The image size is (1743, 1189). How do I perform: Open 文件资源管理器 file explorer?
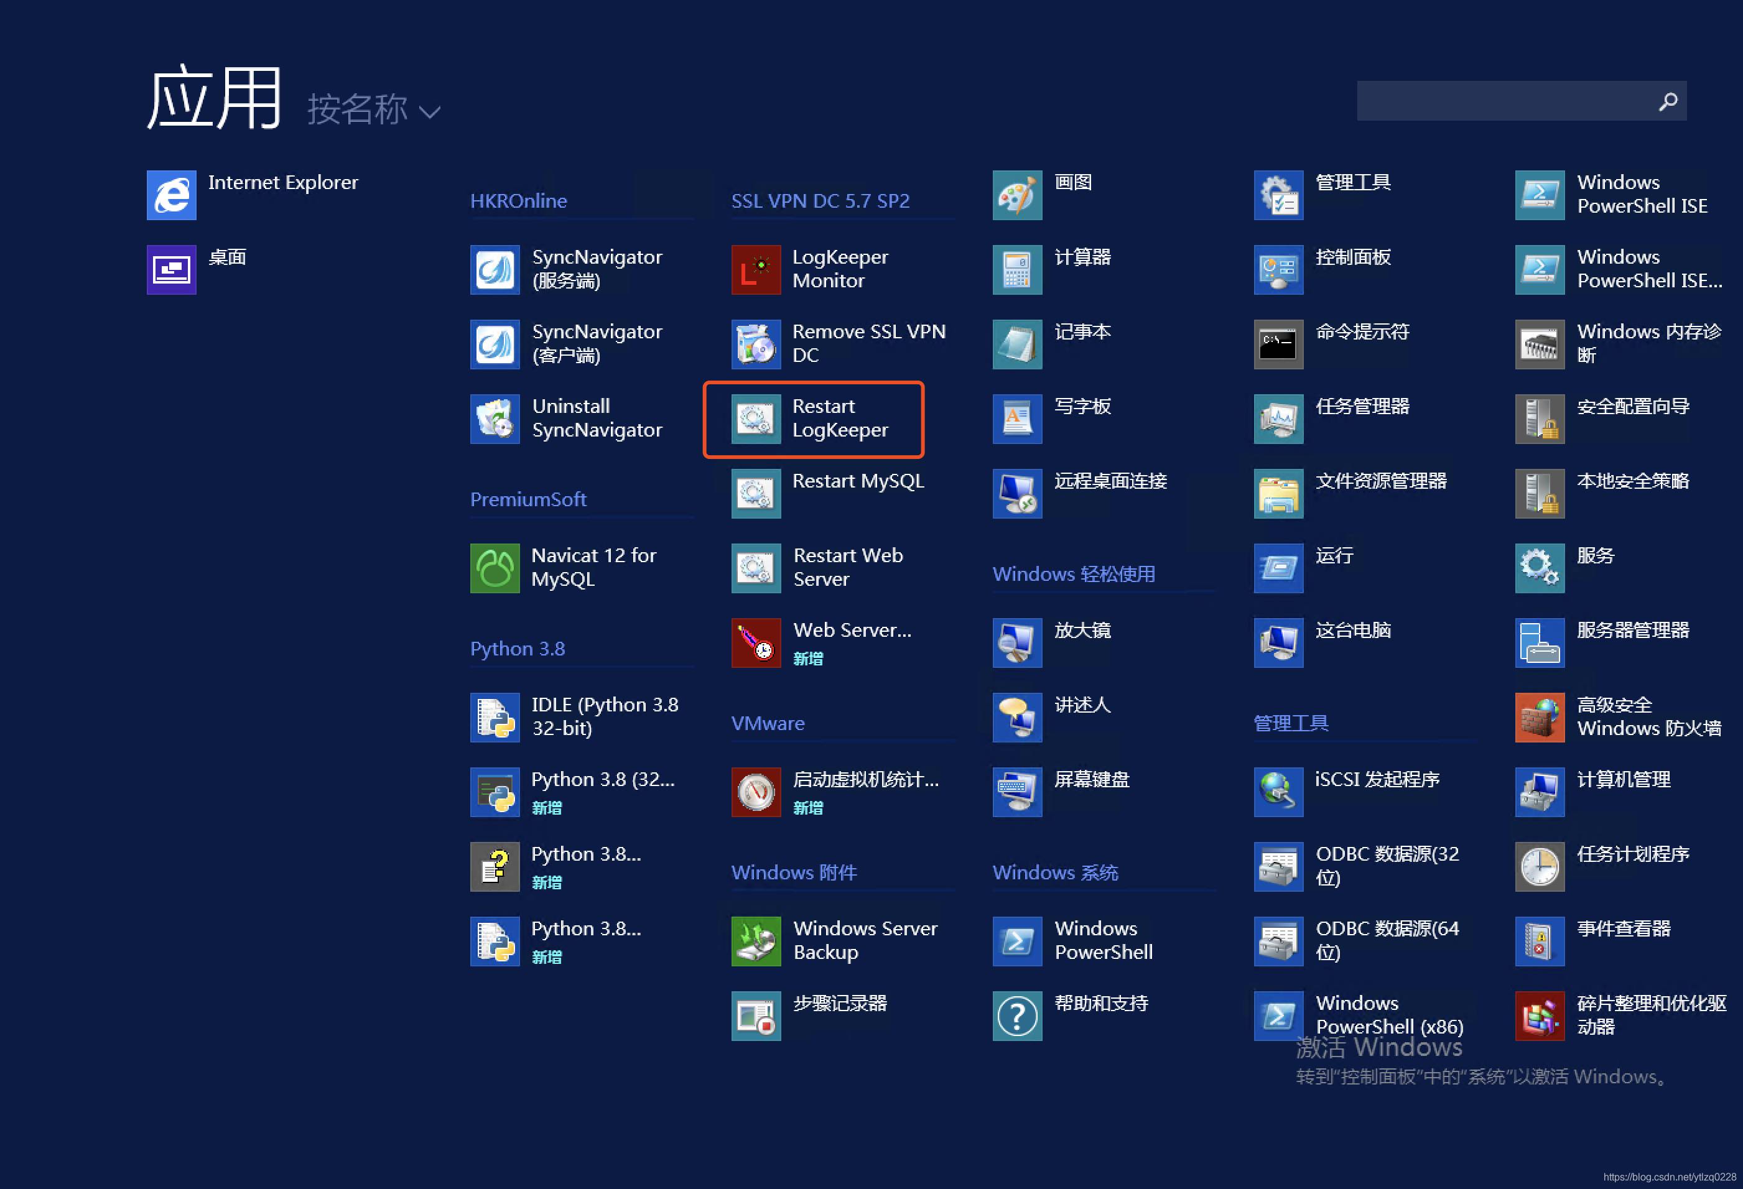click(x=1278, y=493)
